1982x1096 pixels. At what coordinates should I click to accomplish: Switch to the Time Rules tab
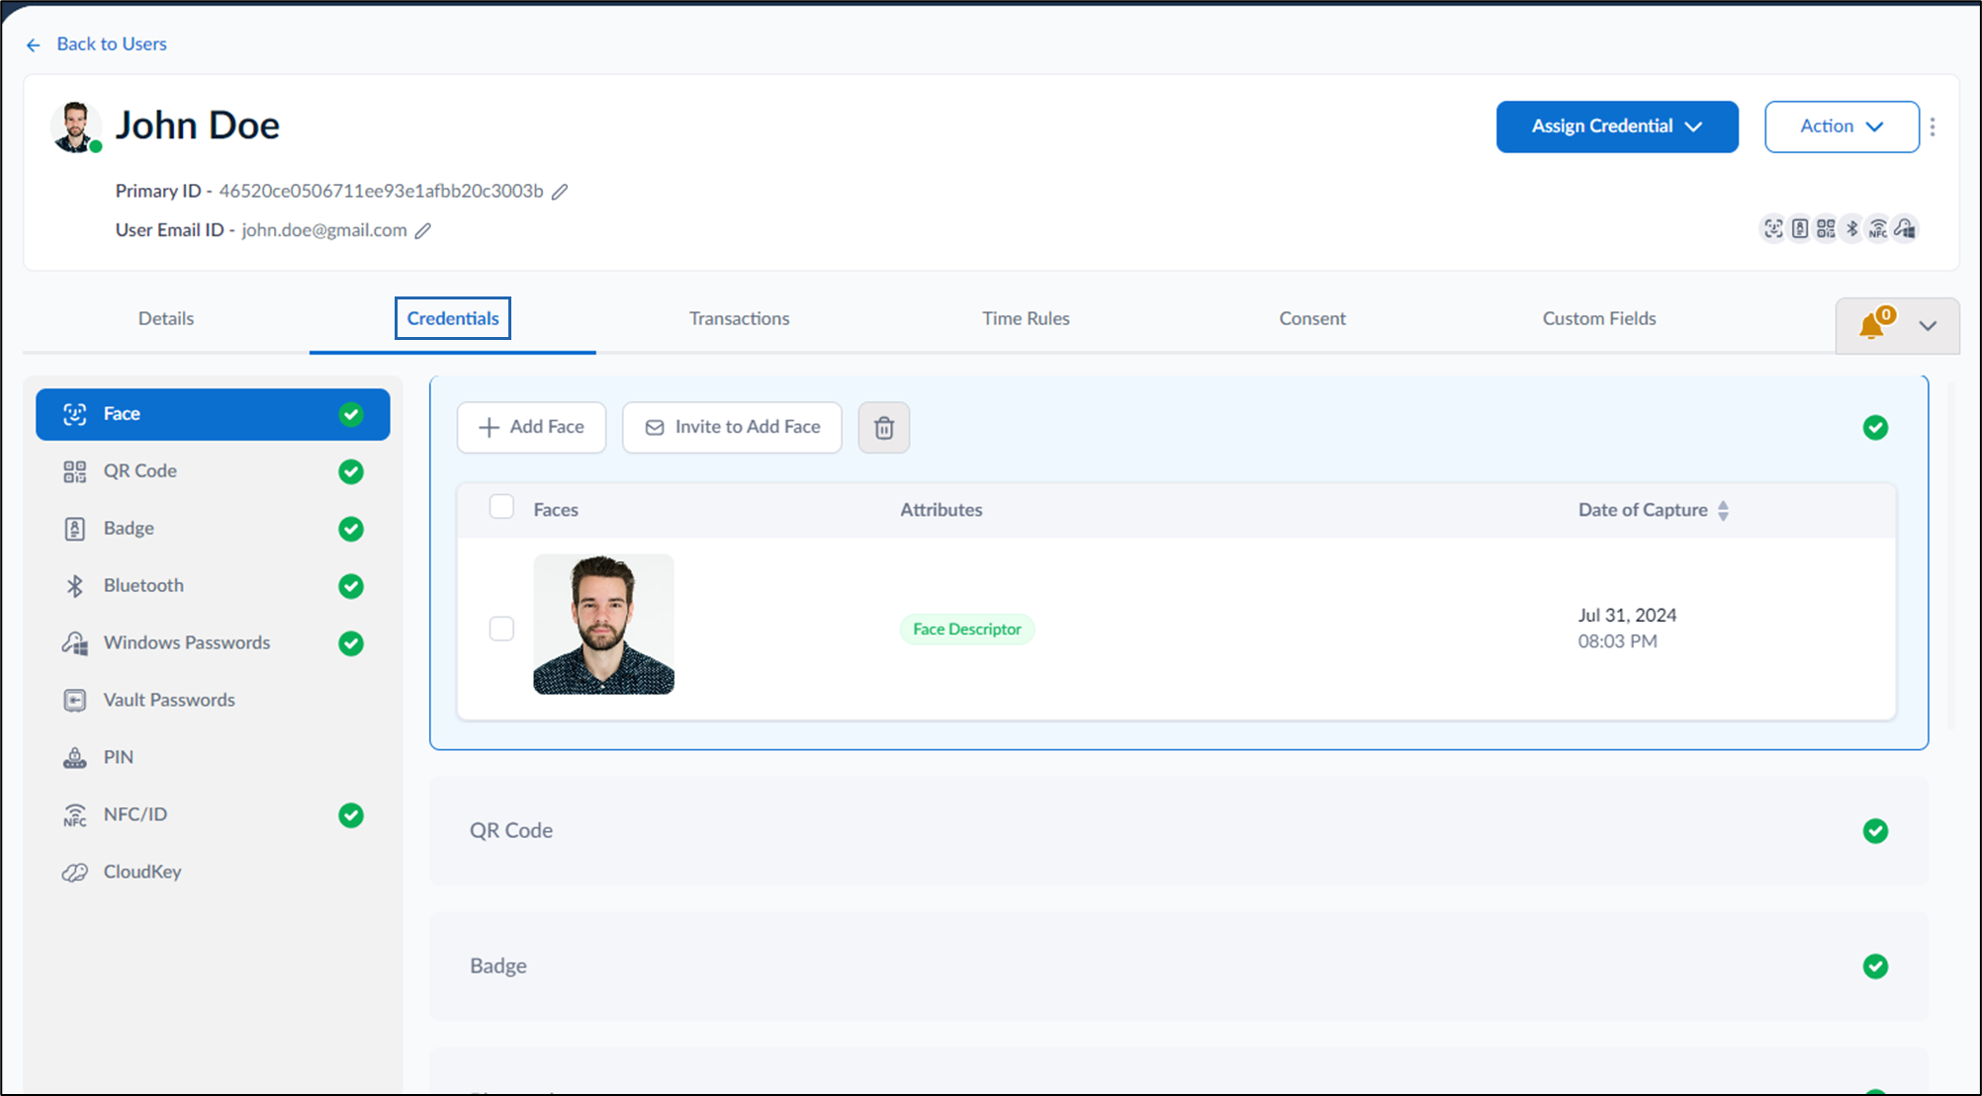pos(1026,319)
